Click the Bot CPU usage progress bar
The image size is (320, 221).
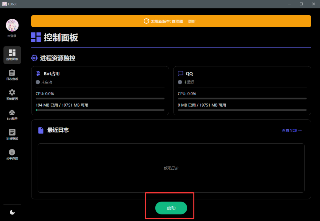pyautogui.click(x=100, y=98)
